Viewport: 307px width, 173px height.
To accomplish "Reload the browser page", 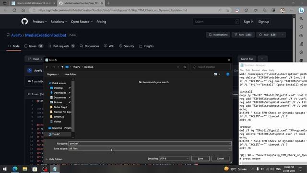I will (14, 10).
